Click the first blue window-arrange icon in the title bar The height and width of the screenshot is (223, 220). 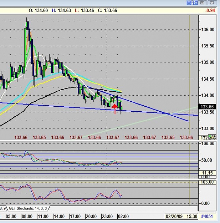point(189,3)
